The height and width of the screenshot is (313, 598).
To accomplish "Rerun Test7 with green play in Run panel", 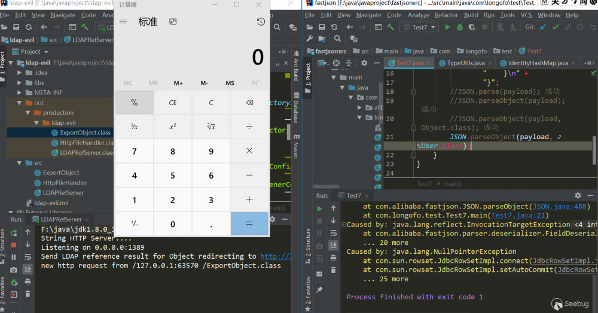I will click(x=319, y=208).
